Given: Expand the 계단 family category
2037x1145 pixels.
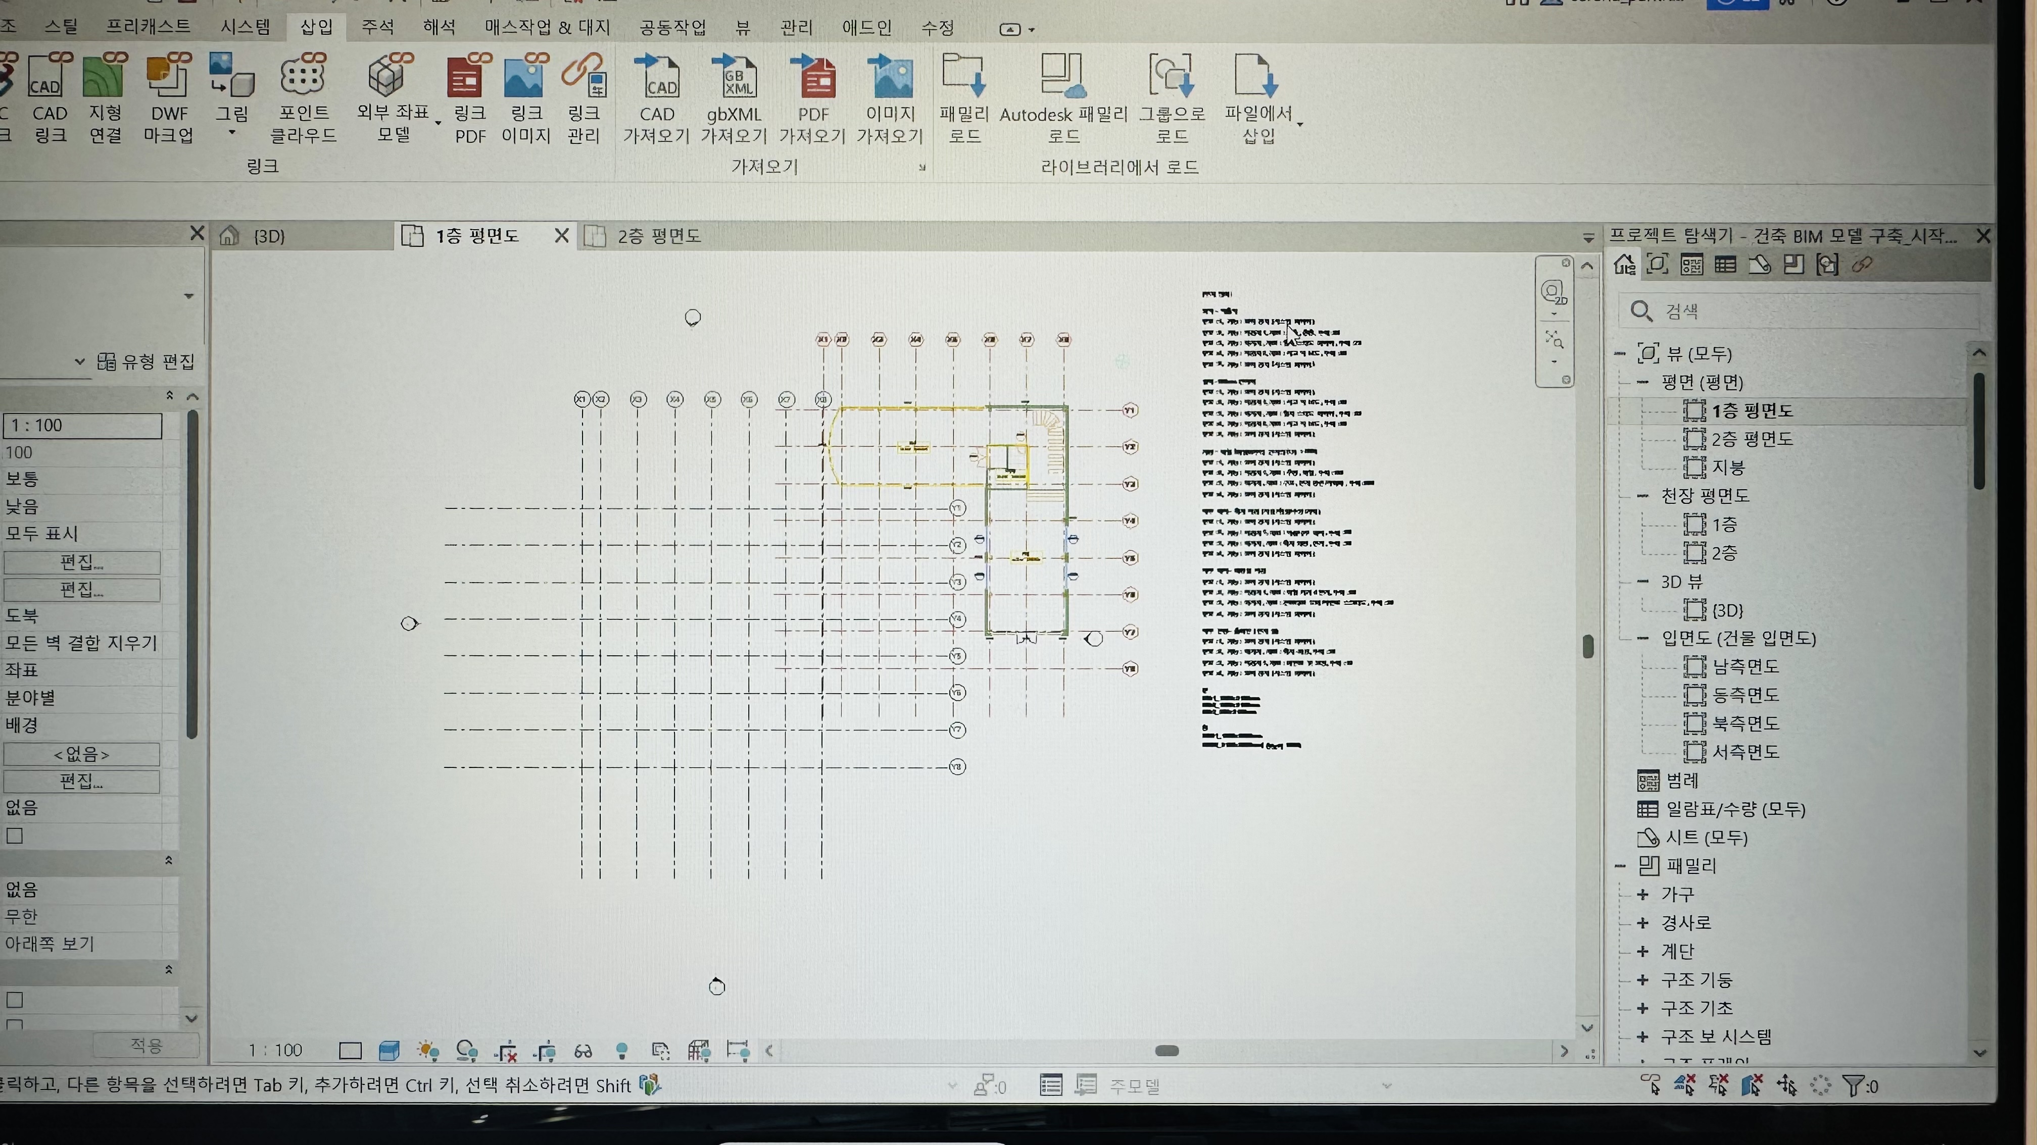Looking at the screenshot, I should point(1643,951).
